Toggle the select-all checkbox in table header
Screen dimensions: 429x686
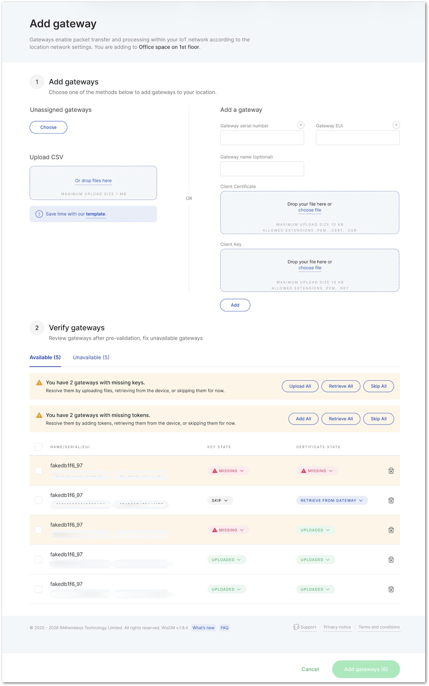(x=39, y=447)
